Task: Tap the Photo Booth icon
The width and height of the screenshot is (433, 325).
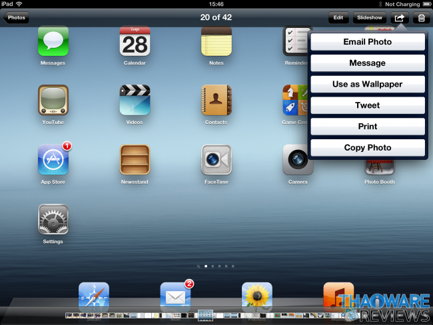Action: pyautogui.click(x=380, y=167)
